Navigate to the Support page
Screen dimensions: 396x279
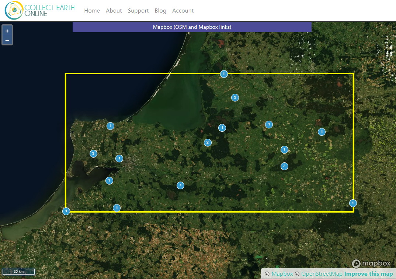coord(138,11)
